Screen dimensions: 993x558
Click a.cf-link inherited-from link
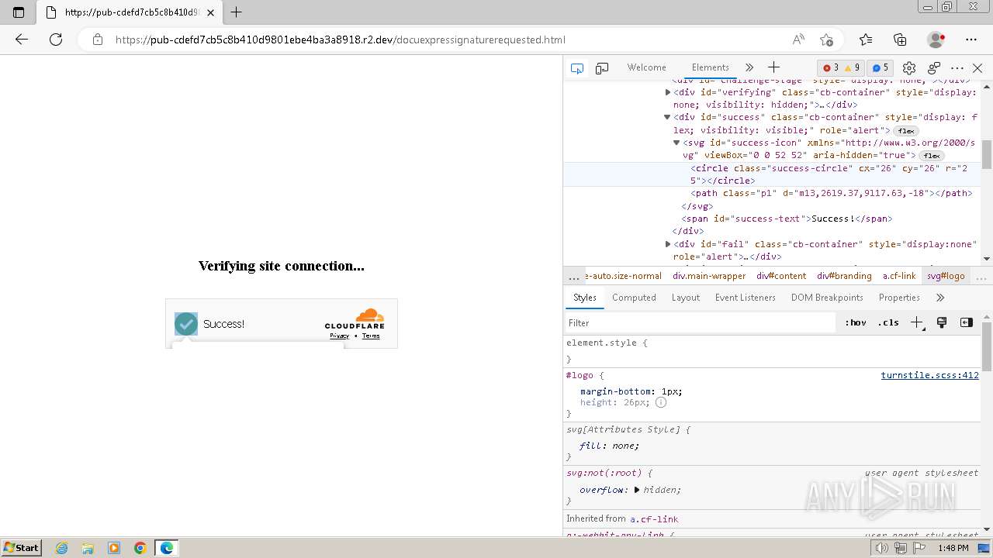click(654, 519)
